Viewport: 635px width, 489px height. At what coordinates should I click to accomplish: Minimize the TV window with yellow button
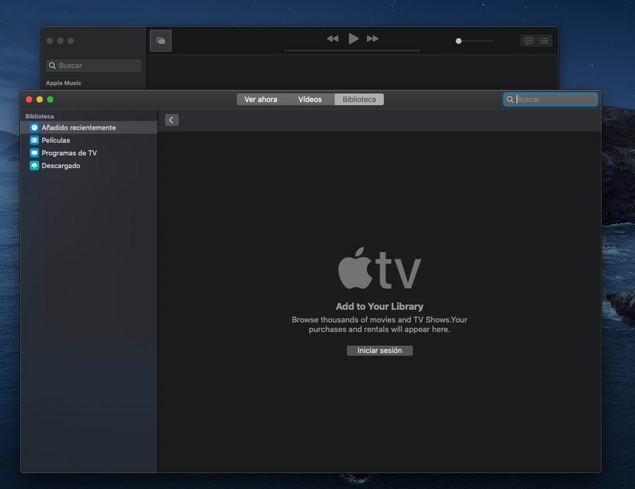39,99
